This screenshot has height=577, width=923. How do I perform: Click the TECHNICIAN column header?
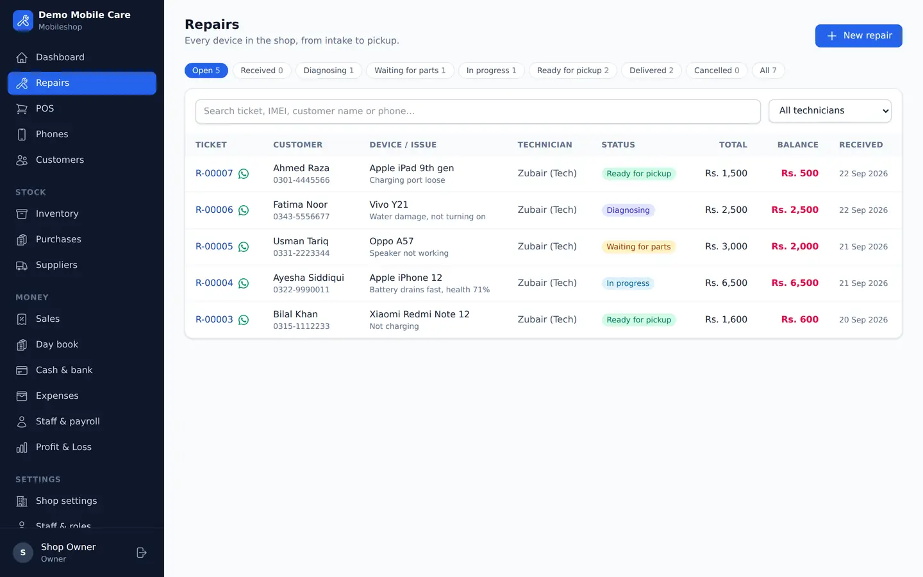click(545, 145)
